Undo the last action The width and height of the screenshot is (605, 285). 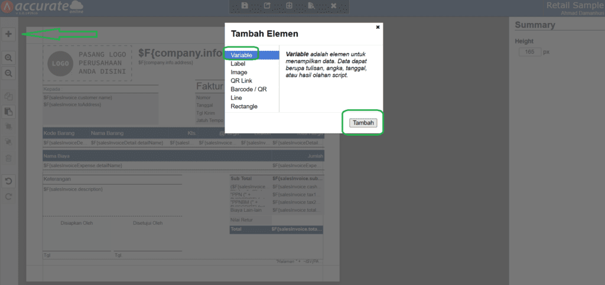point(8,181)
